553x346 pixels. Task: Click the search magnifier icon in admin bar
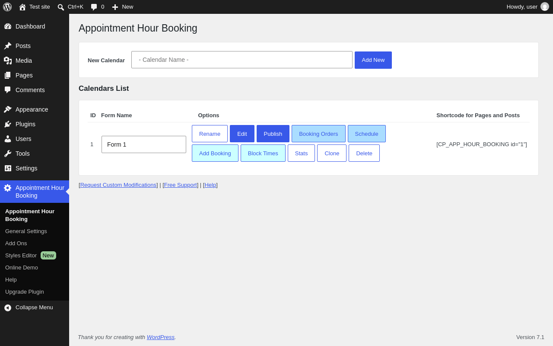pos(61,7)
